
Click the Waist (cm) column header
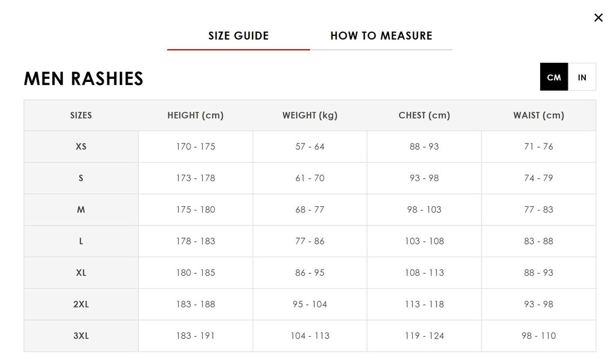click(538, 115)
